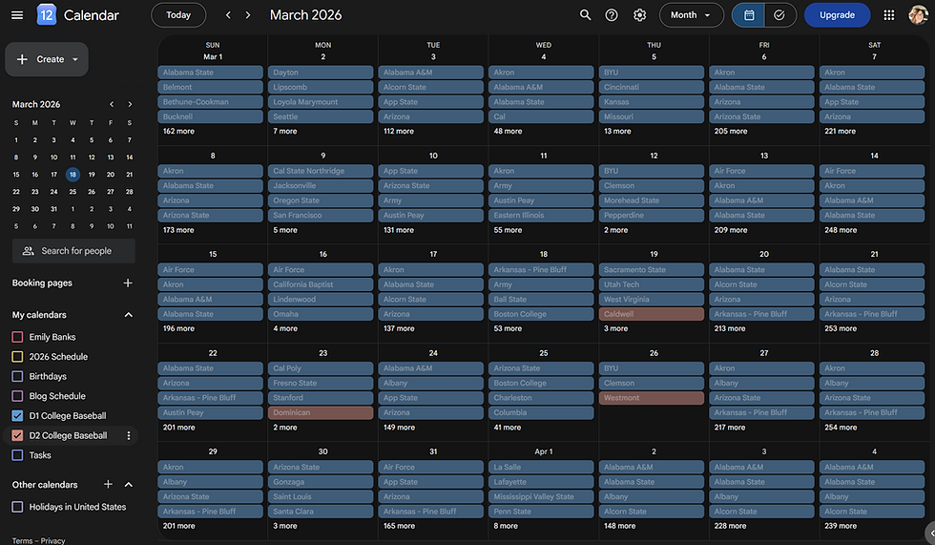Click the March 26 date header
Image resolution: width=935 pixels, height=545 pixels.
click(x=654, y=353)
